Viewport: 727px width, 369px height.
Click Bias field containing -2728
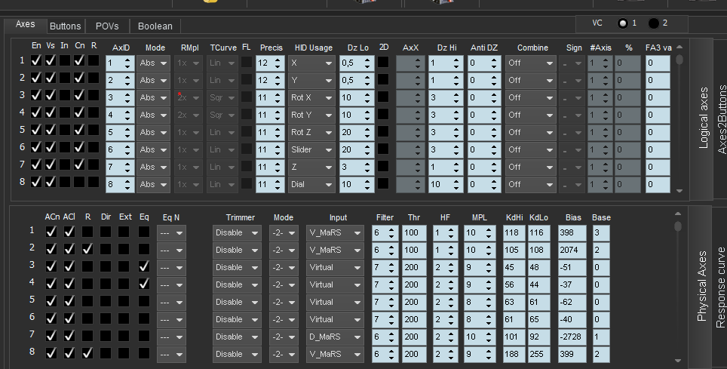[x=573, y=335]
